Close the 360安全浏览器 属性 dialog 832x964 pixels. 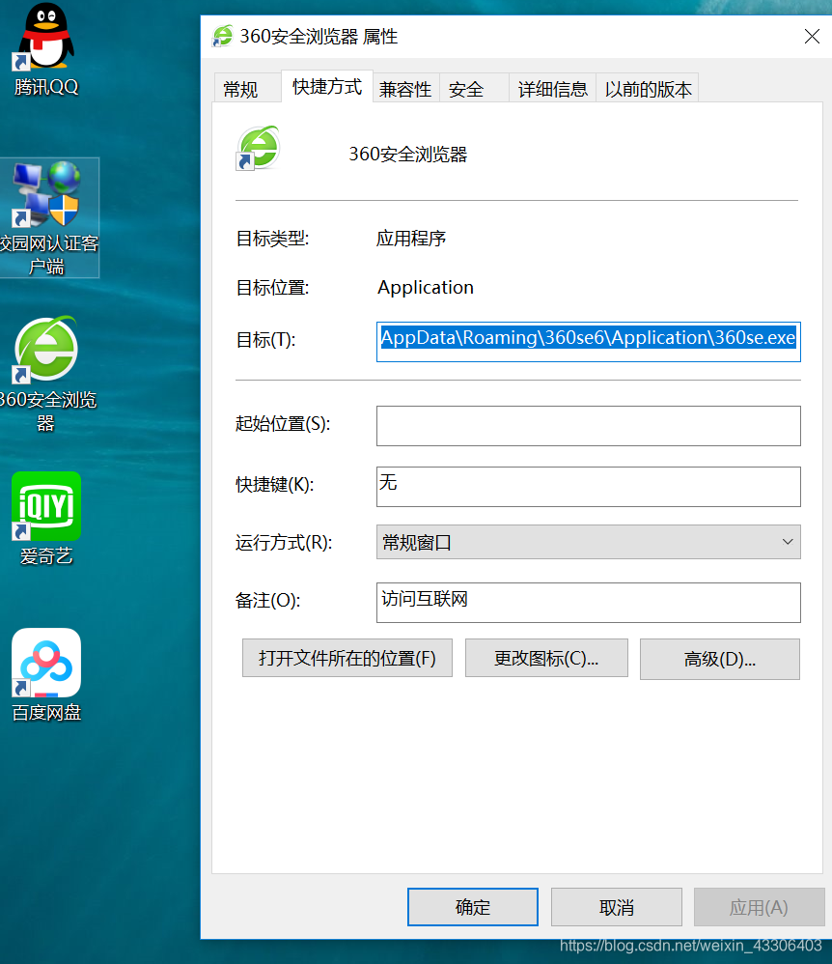[x=812, y=37]
